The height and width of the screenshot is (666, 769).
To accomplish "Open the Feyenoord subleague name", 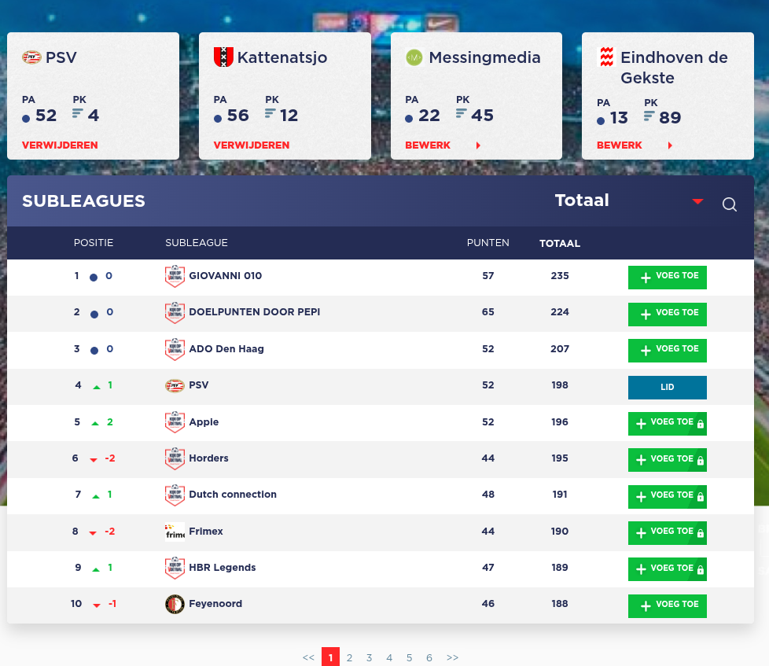I will (x=215, y=604).
